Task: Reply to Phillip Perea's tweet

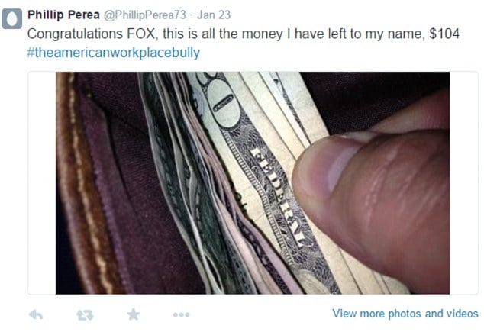Action: [x=35, y=315]
